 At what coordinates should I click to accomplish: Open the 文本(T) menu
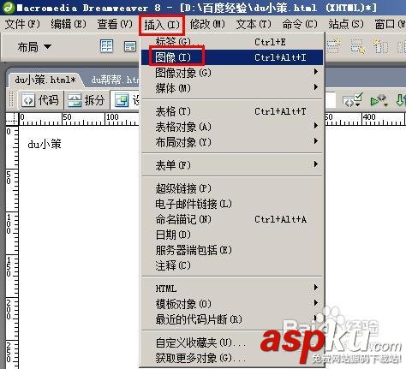(x=254, y=24)
